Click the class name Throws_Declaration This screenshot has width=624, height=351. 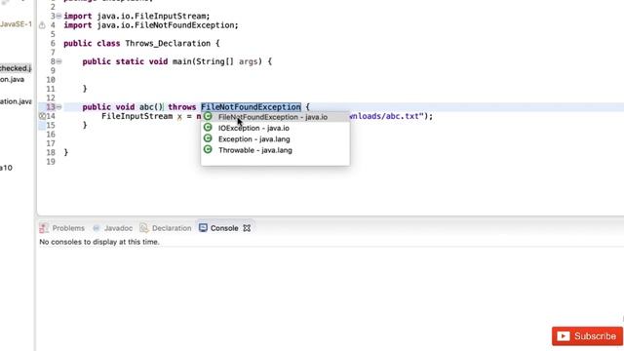(x=168, y=43)
